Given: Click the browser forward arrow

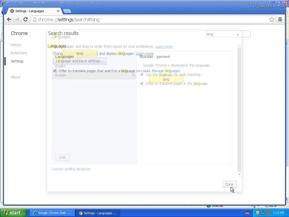Looking at the screenshot, I should pos(17,19).
